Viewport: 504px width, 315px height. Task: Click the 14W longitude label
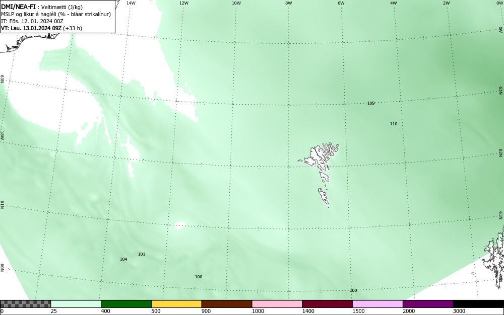click(x=131, y=3)
